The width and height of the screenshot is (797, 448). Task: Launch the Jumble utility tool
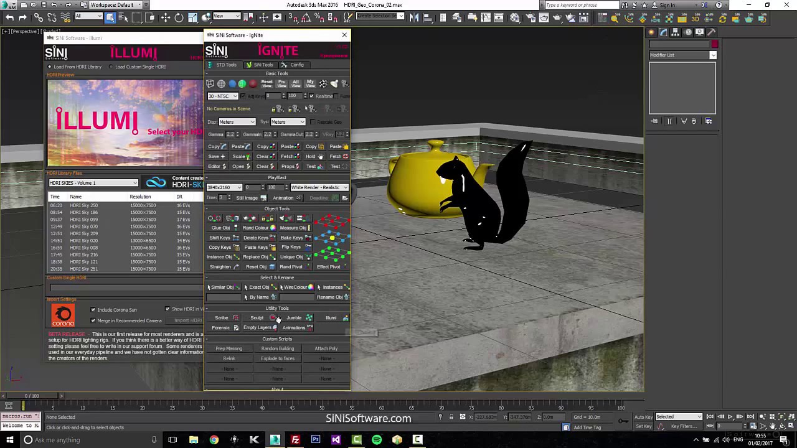(x=296, y=318)
